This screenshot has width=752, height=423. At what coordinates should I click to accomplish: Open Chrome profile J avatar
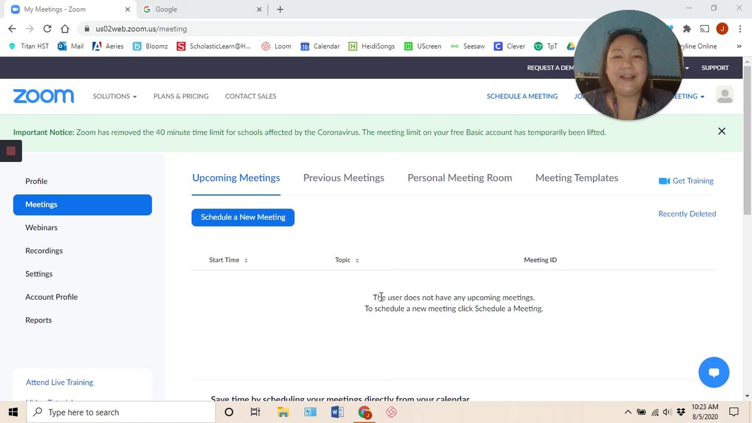(722, 28)
